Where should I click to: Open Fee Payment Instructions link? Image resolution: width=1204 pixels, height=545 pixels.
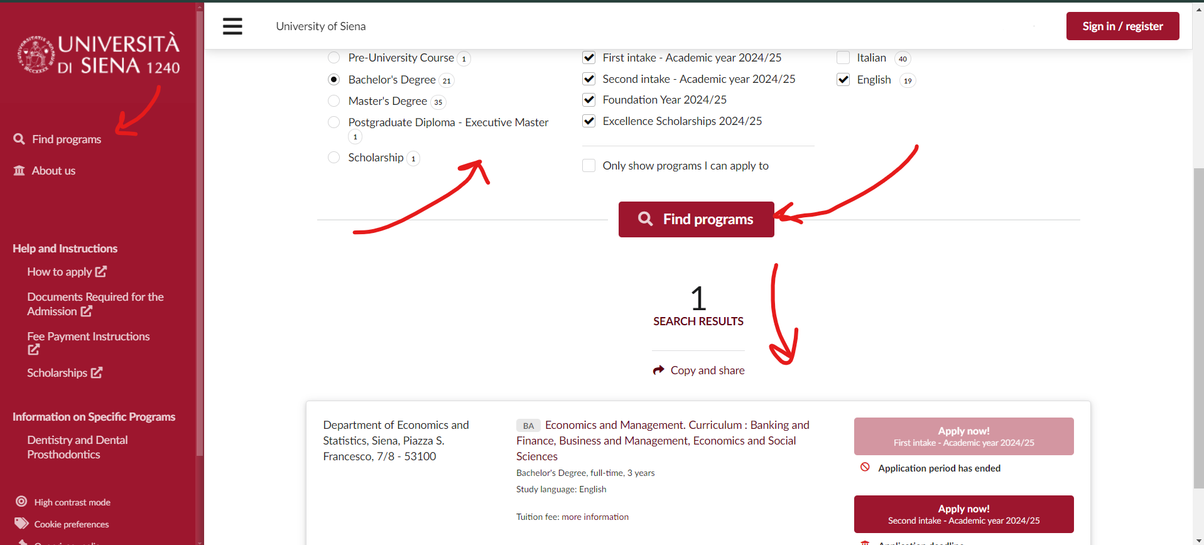[89, 337]
